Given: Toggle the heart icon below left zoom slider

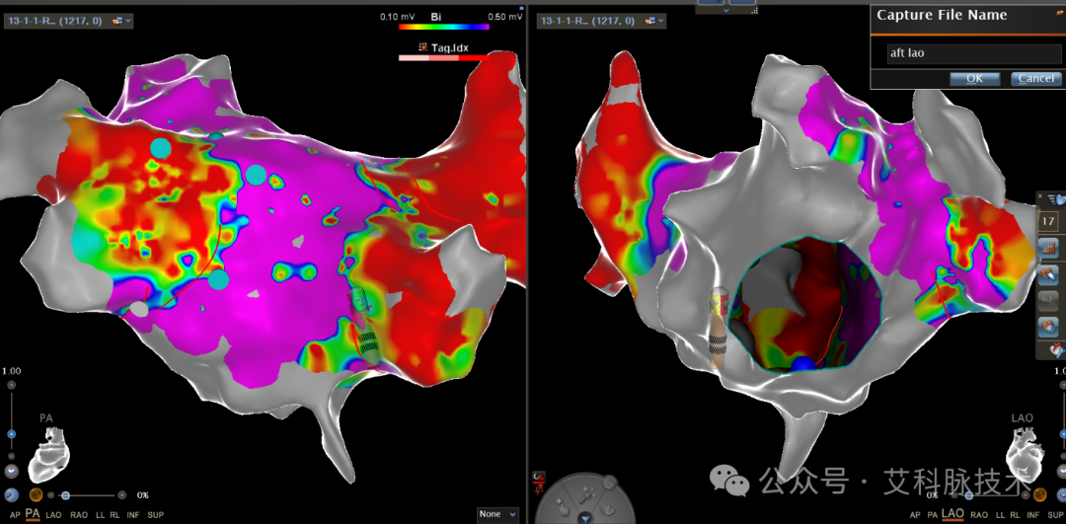Looking at the screenshot, I should point(12,471).
